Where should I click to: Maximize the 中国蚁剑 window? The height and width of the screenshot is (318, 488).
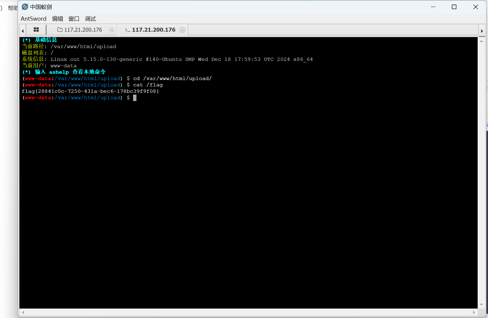pyautogui.click(x=454, y=7)
